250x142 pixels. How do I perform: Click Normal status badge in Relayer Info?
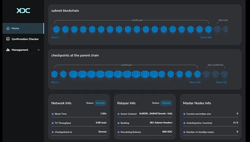(166, 103)
